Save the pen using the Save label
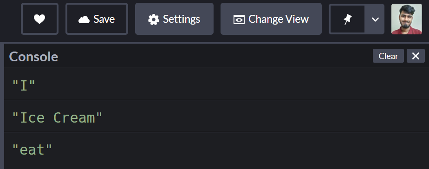 pos(104,19)
